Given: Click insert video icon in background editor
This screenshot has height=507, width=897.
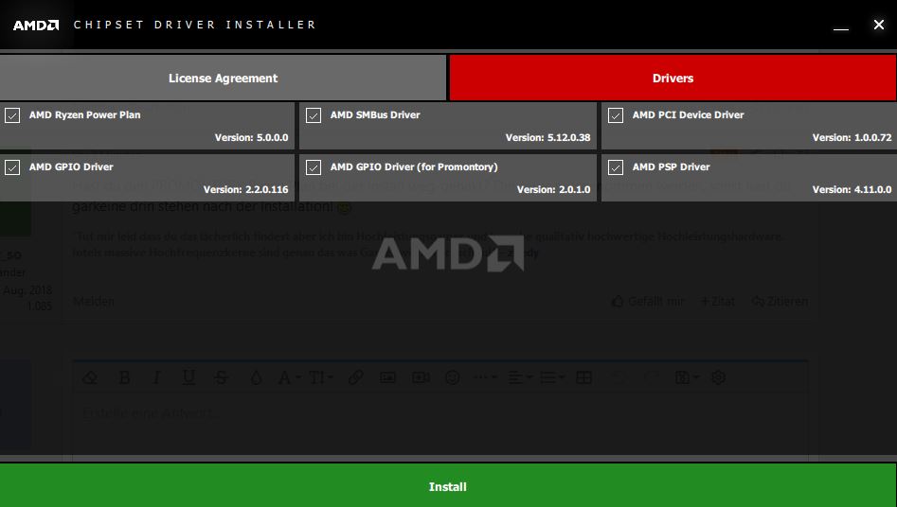Looking at the screenshot, I should (421, 377).
